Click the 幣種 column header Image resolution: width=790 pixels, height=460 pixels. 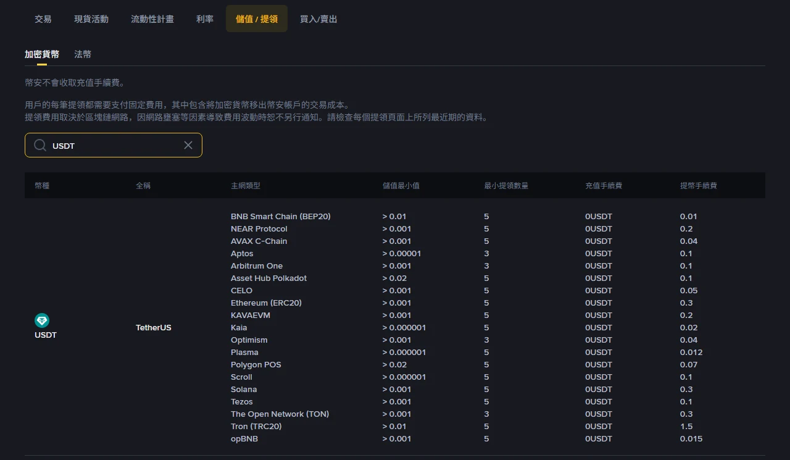[42, 185]
